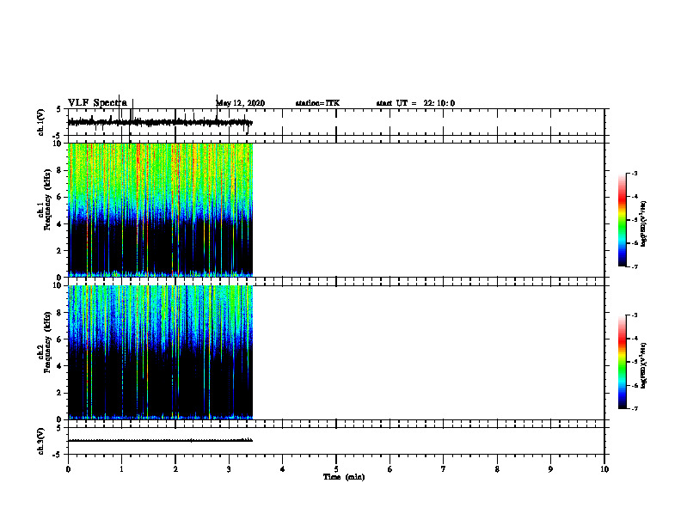Viewport: 681px width, 526px height.
Task: Click the "10" tick on the time axis
Action: (604, 469)
